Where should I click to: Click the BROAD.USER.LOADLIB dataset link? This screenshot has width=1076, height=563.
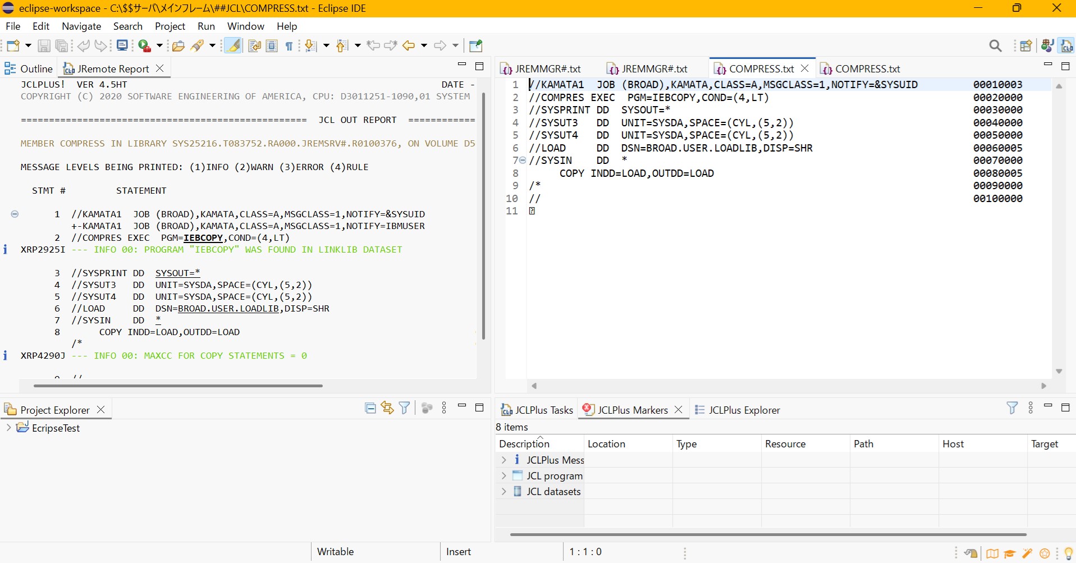228,309
